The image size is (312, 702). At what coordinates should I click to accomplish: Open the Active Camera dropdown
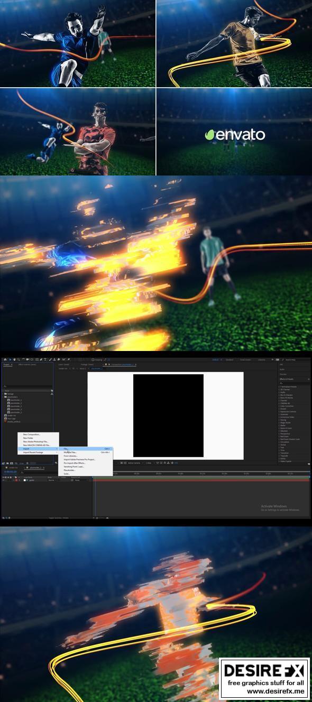[136, 463]
